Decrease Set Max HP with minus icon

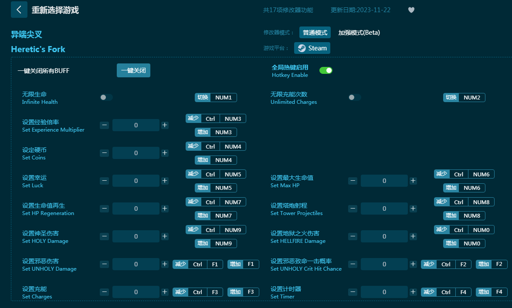point(353,181)
